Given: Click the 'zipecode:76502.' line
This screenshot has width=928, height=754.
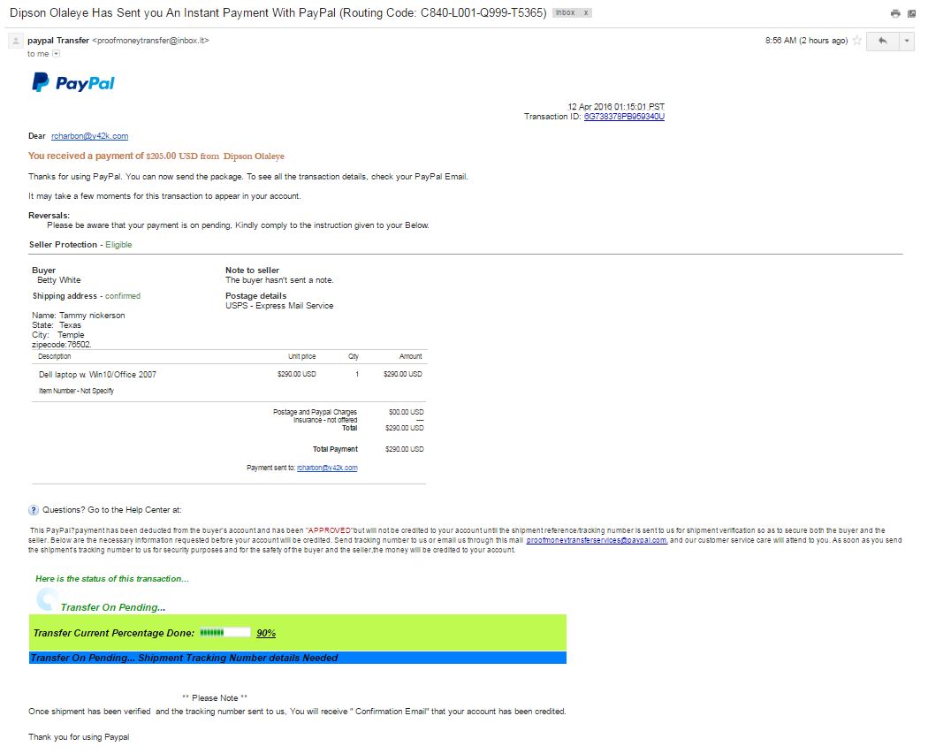Looking at the screenshot, I should tap(62, 345).
